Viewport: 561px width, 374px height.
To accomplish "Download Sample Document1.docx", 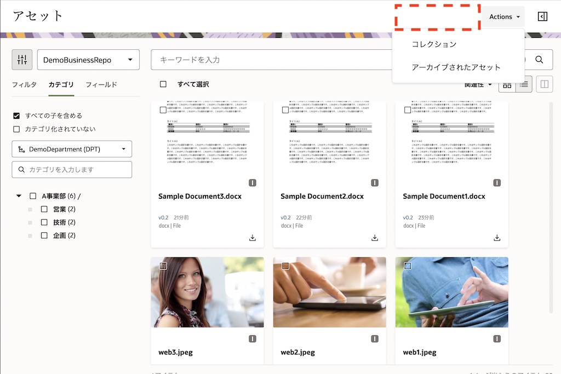I will pos(497,238).
